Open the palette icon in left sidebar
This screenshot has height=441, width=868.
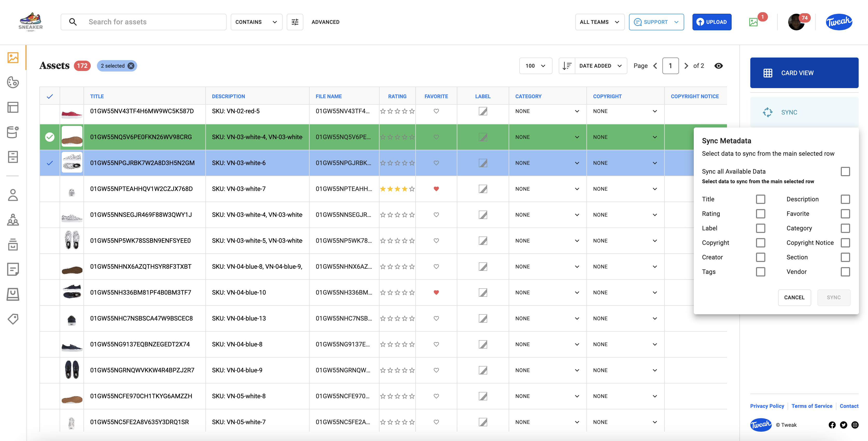coord(13,82)
